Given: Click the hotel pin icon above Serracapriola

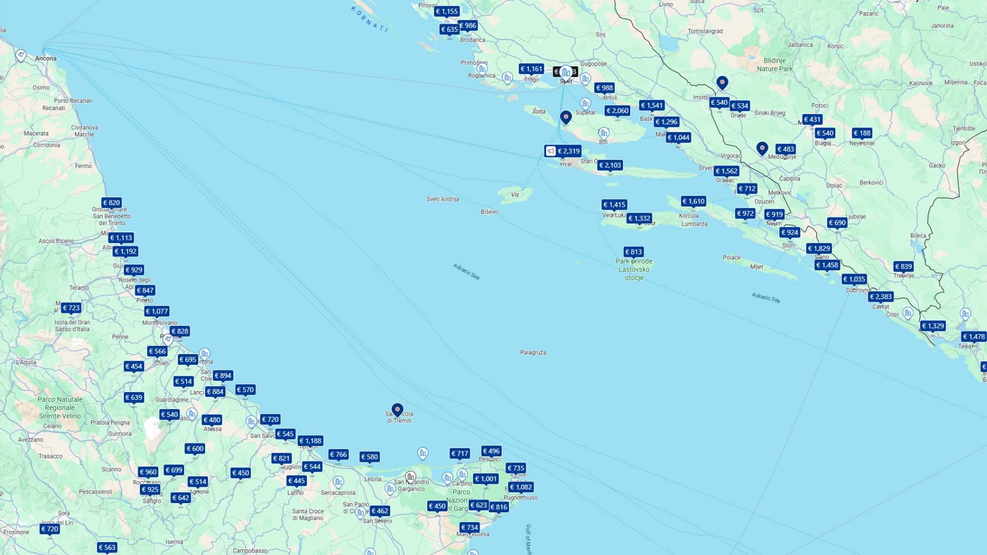Looking at the screenshot, I should point(338,482).
